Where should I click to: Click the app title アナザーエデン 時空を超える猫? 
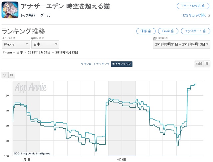(65, 6)
